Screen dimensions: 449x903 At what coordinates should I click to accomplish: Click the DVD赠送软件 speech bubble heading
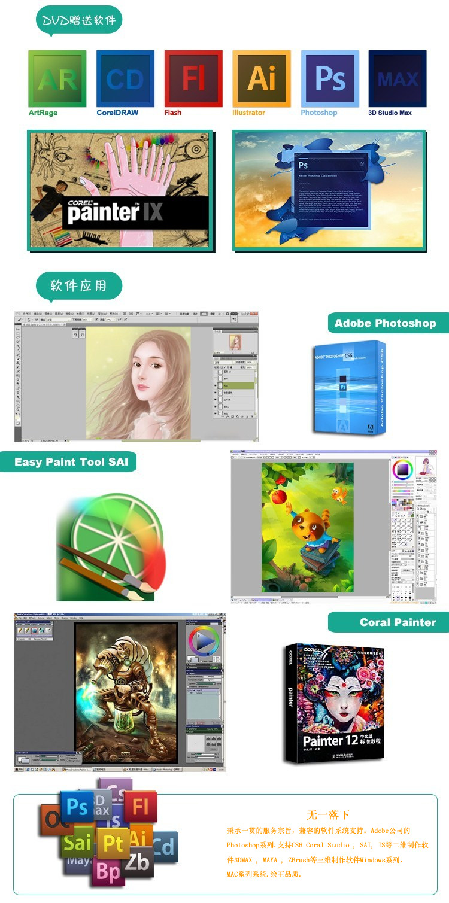(x=78, y=21)
